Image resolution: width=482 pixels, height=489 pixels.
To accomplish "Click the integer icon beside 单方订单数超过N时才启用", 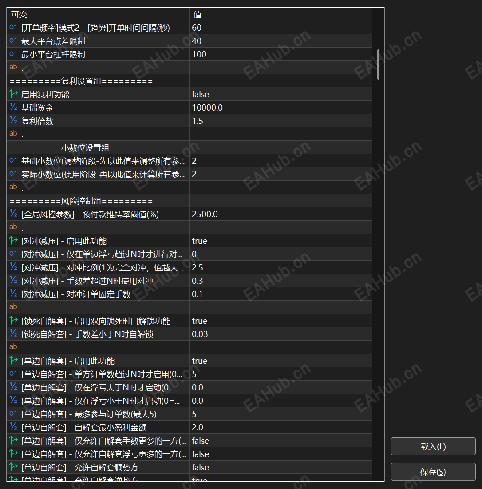I will click(13, 374).
